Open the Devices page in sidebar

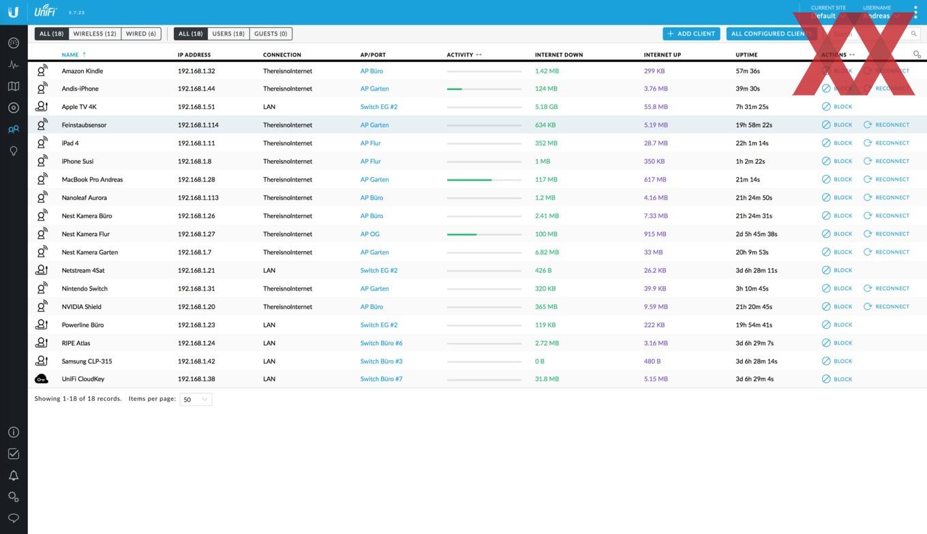click(14, 108)
